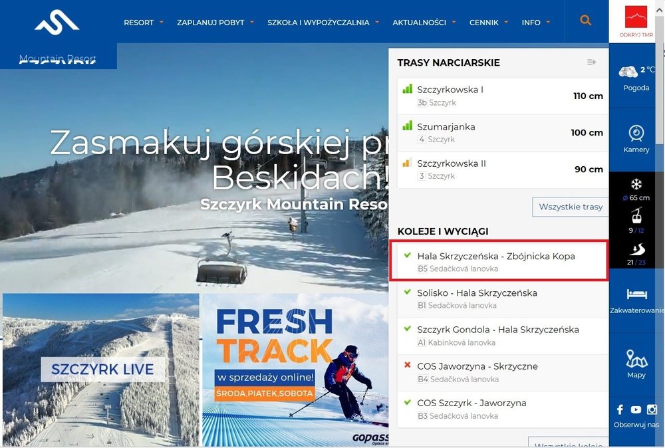Select the Szczyrkowska I slope row
Viewport: 665px width, 448px height.
pyautogui.click(x=503, y=96)
